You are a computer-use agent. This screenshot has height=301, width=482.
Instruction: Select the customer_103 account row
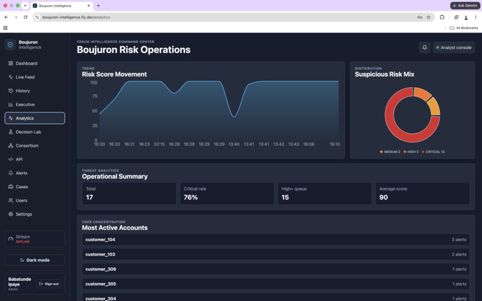276,254
